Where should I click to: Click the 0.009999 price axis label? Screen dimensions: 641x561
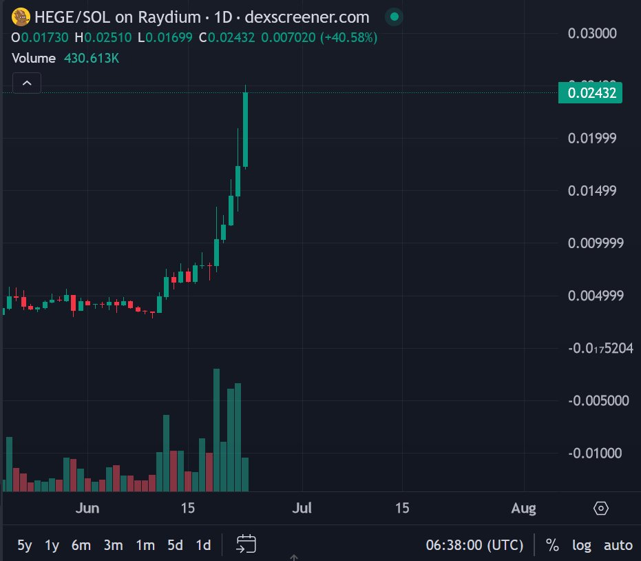[596, 243]
